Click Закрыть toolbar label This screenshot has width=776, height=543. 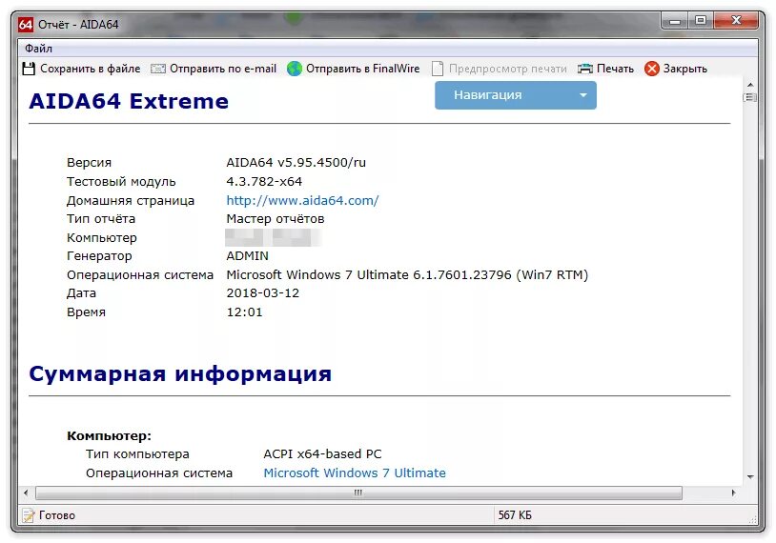[684, 69]
